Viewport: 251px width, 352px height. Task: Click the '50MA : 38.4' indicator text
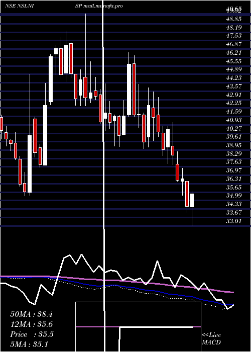(31, 314)
